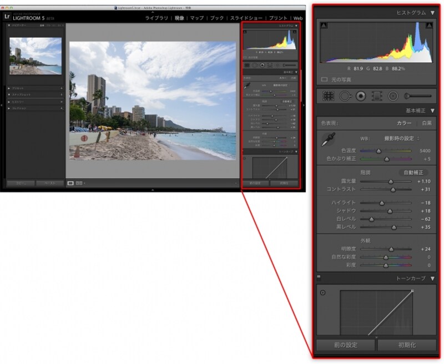Select the Radial Filter tool
This screenshot has height=364, width=444.
pos(393,96)
